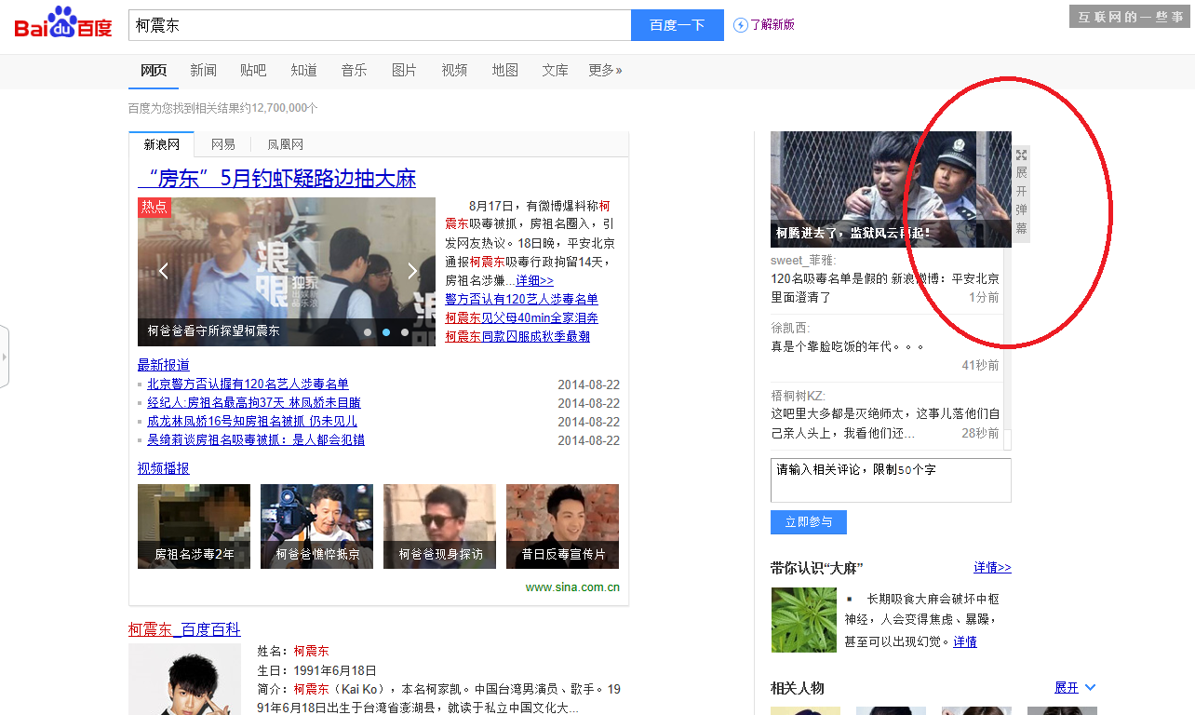Click inside the comment input field

[x=890, y=479]
